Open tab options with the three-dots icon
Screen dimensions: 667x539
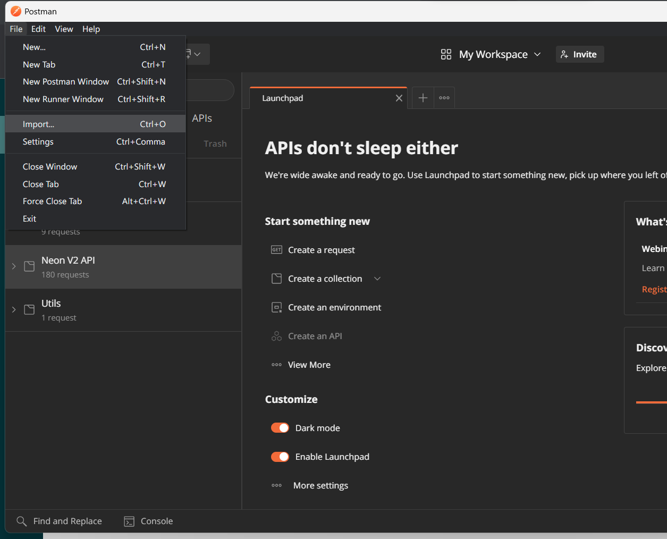444,98
